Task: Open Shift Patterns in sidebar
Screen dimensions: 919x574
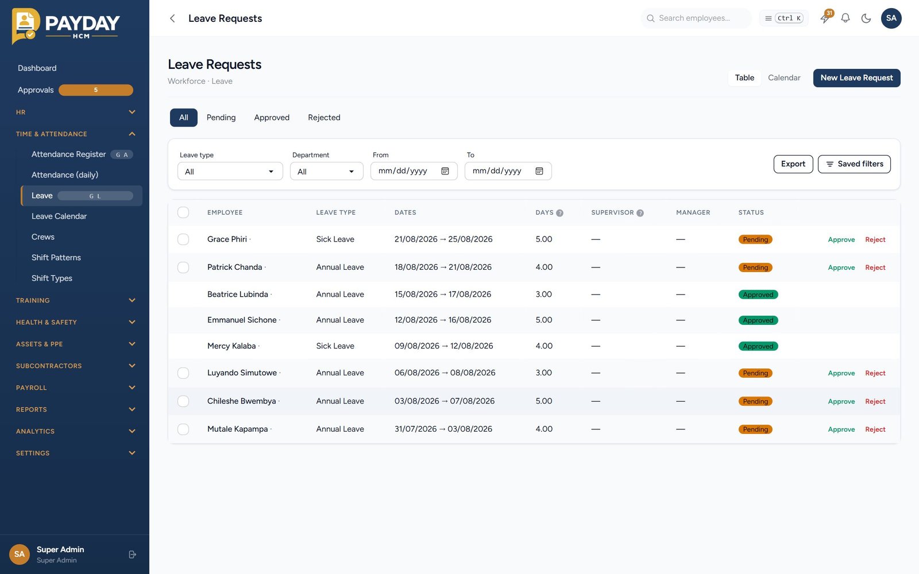Action: click(x=82, y=258)
